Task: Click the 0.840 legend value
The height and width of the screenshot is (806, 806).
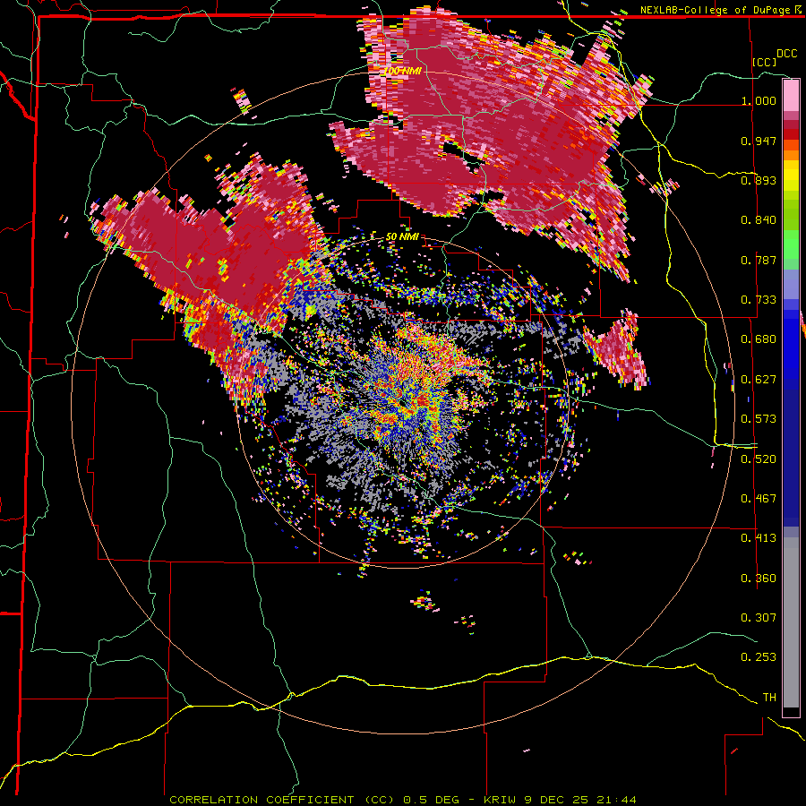Action: (759, 220)
